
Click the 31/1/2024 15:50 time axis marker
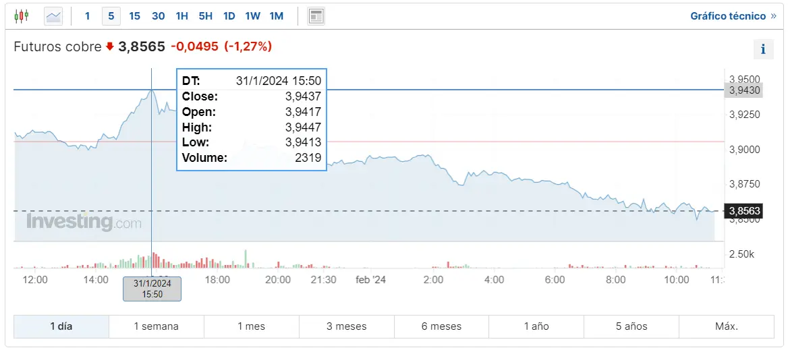[152, 289]
